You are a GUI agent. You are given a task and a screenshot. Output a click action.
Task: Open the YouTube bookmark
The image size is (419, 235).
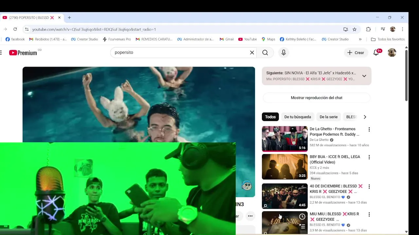tap(247, 39)
